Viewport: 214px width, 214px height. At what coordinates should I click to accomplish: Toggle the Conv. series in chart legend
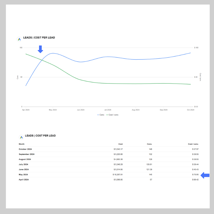(101, 115)
